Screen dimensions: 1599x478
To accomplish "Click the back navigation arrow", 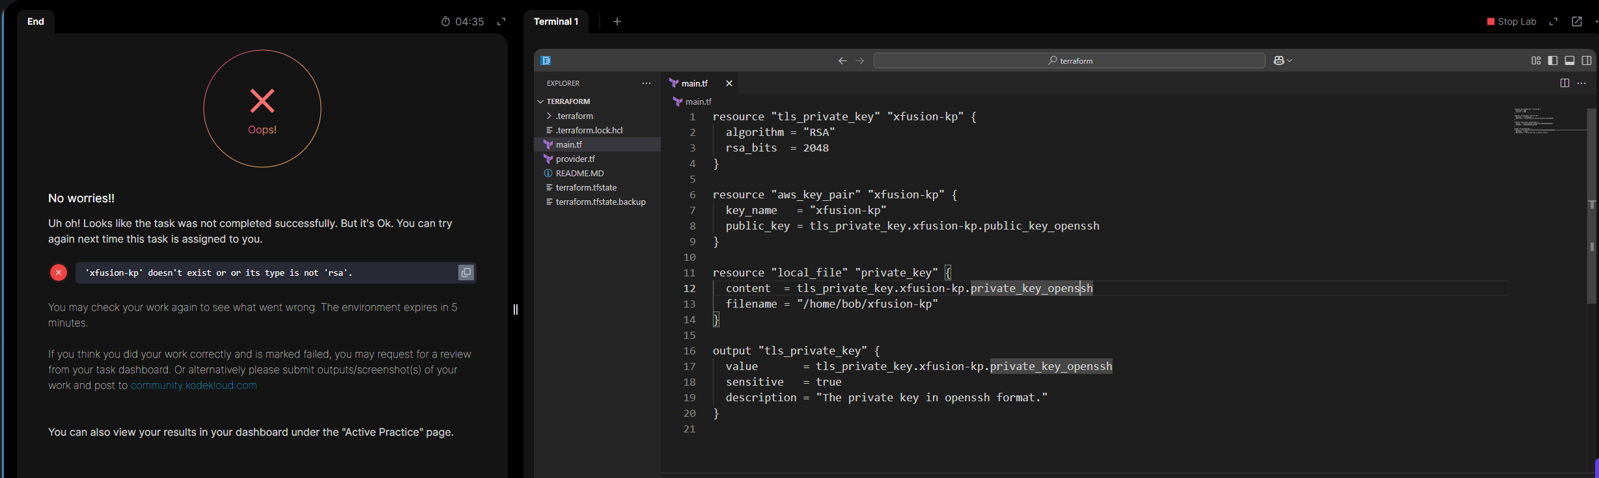I will pos(842,60).
